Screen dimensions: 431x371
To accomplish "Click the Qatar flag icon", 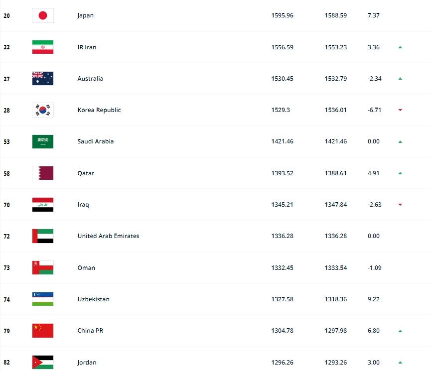I will tap(43, 173).
